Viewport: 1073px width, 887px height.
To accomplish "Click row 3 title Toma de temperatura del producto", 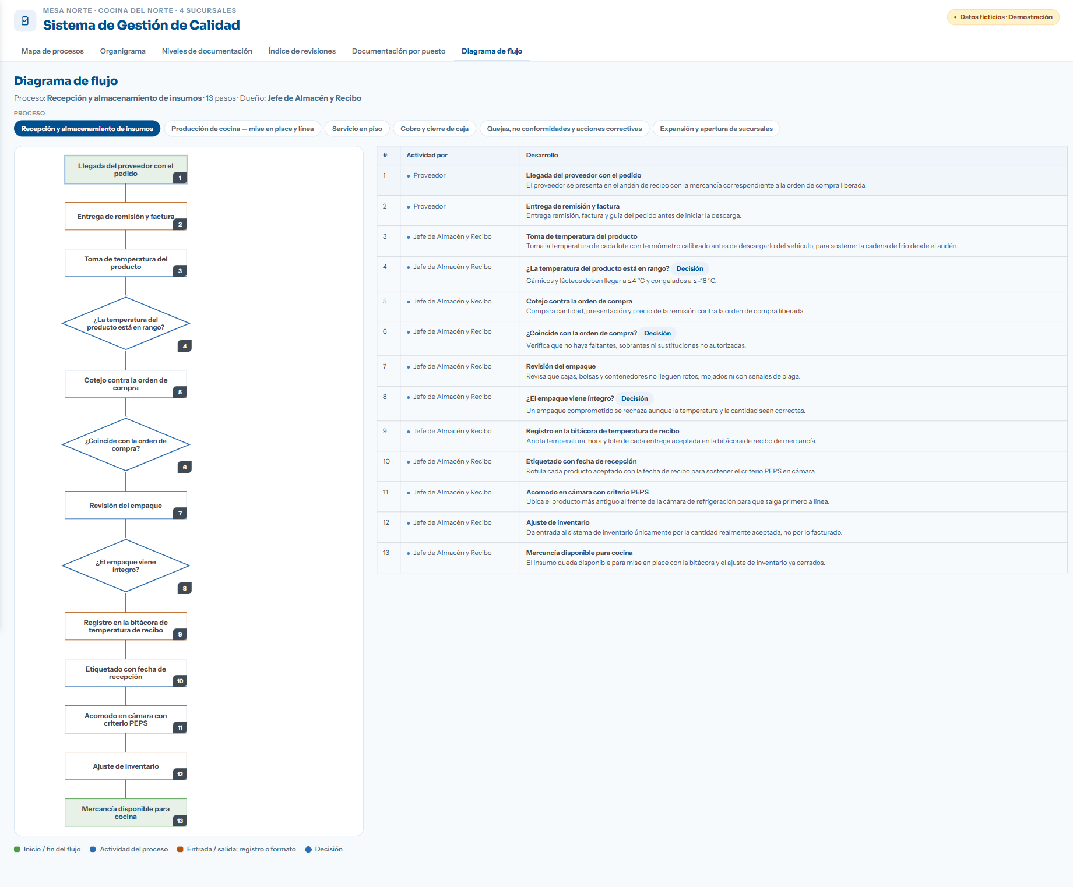I will [582, 236].
